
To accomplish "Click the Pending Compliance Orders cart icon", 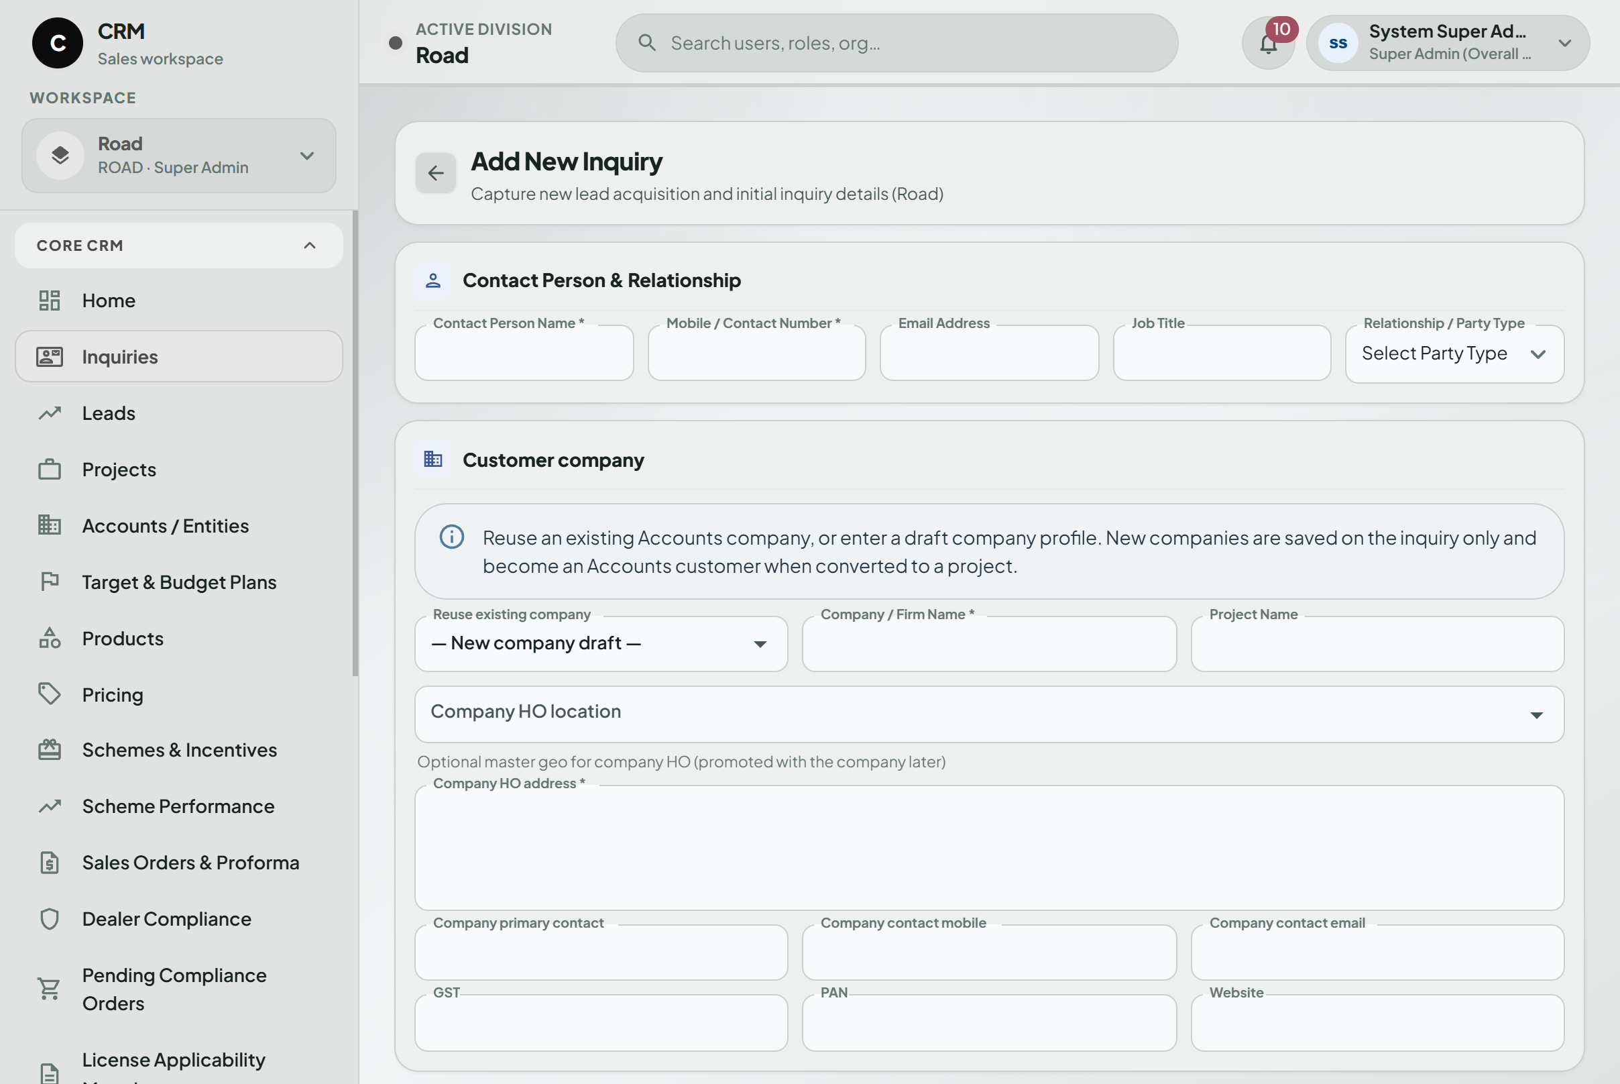I will point(50,989).
